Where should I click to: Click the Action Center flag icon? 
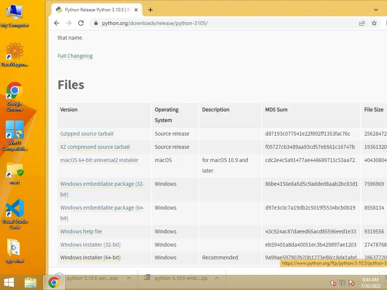[351, 283]
